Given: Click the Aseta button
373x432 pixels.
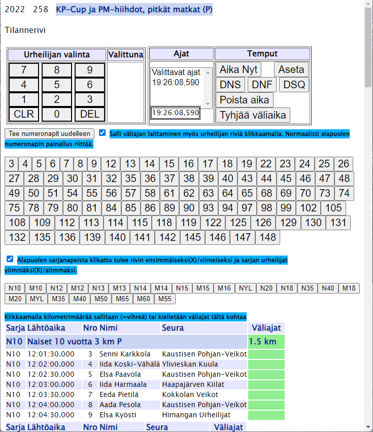Looking at the screenshot, I should [x=291, y=69].
